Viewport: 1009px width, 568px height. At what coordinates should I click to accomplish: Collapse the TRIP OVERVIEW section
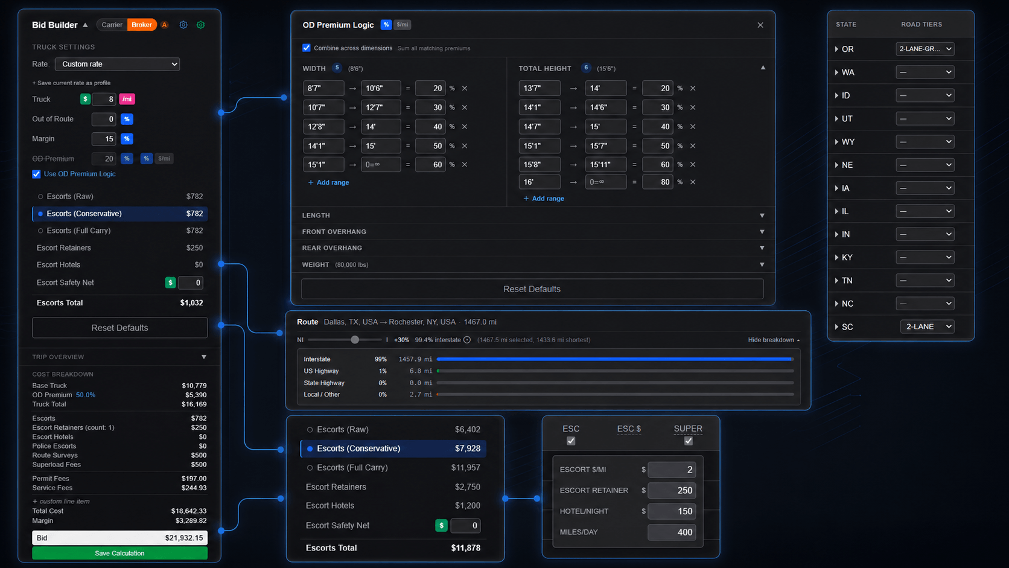pyautogui.click(x=204, y=357)
